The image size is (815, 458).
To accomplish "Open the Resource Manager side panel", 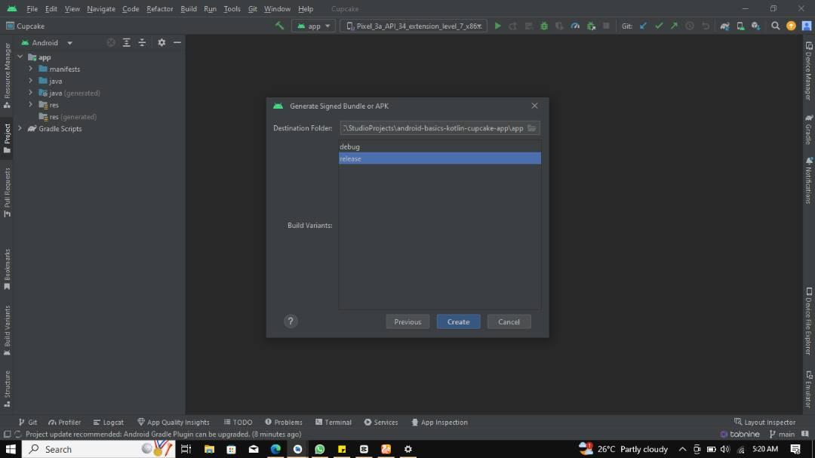I will [8, 76].
